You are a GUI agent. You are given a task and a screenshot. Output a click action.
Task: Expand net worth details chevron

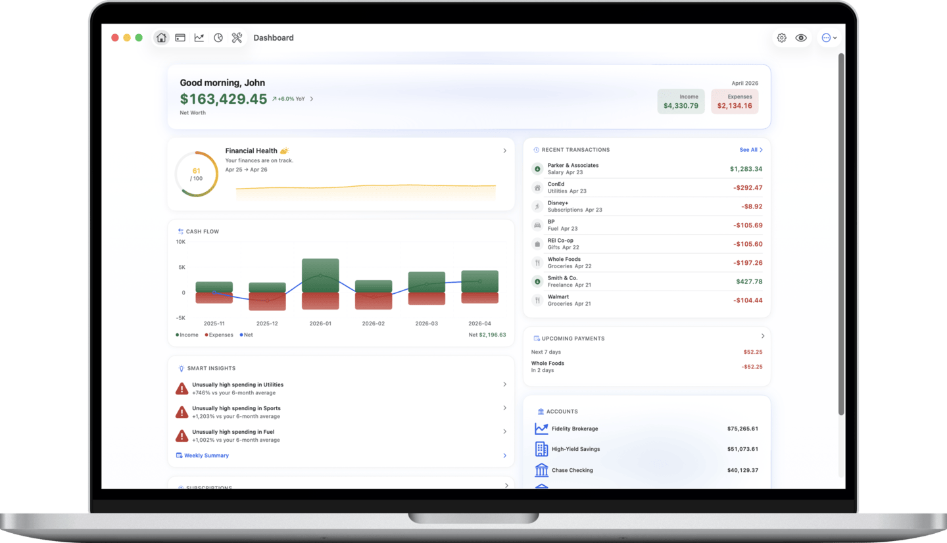(x=312, y=99)
